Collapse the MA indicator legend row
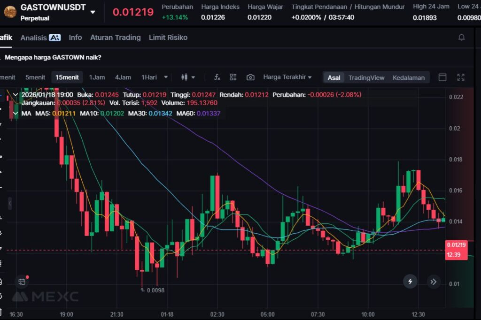This screenshot has width=481, height=320. pyautogui.click(x=16, y=114)
